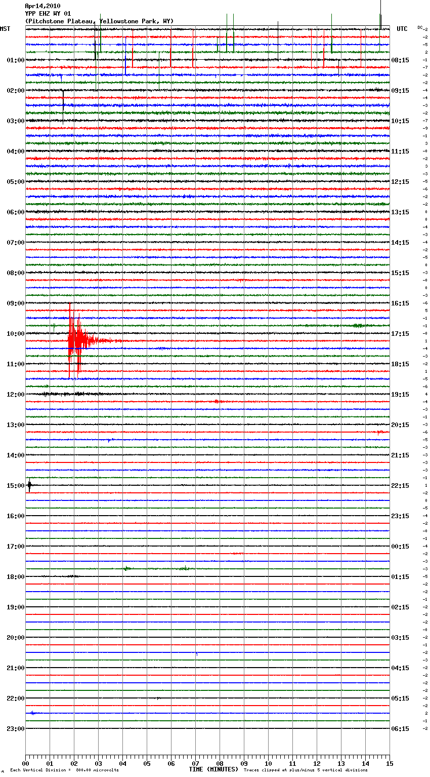Image resolution: width=430 pixels, height=777 pixels.
Task: Select the 19:00 MST time label
Action: (x=16, y=607)
